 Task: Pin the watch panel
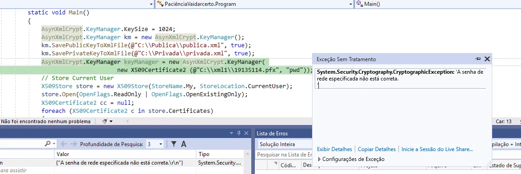239,133
